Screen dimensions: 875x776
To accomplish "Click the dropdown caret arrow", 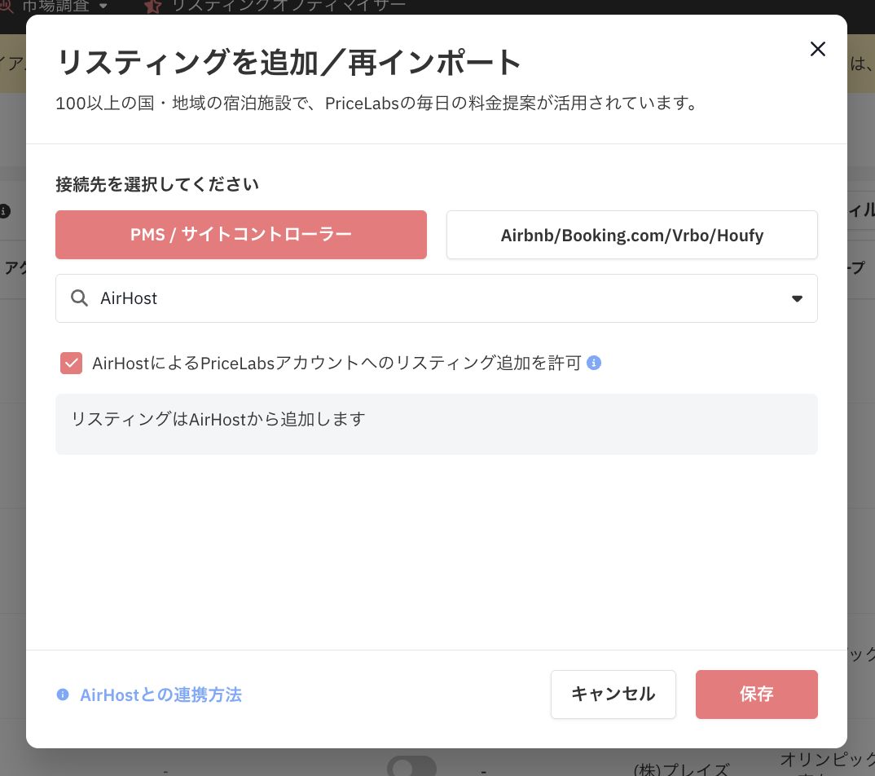I will click(x=797, y=298).
